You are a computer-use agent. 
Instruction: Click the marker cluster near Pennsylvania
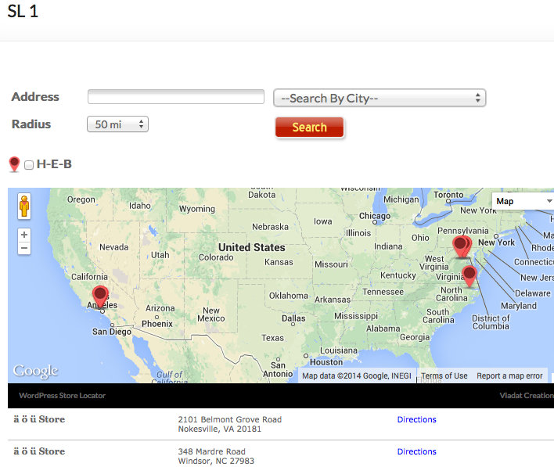[462, 246]
